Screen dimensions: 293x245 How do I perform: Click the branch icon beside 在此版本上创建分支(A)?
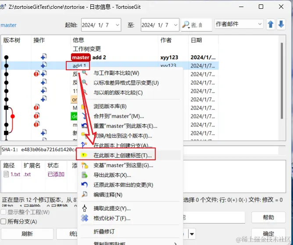tap(84, 145)
